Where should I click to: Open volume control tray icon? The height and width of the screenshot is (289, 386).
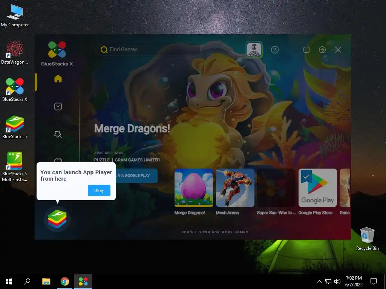pyautogui.click(x=337, y=281)
